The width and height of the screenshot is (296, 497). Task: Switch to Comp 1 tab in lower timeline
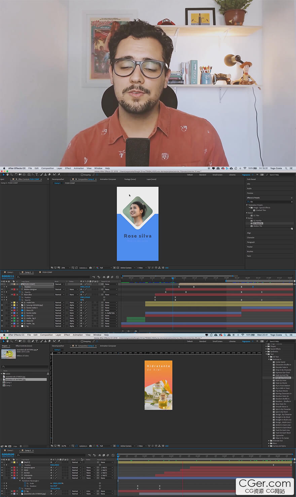click(x=10, y=450)
